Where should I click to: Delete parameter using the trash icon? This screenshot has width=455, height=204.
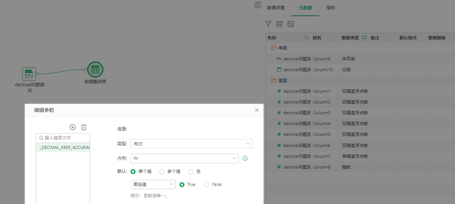(84, 127)
